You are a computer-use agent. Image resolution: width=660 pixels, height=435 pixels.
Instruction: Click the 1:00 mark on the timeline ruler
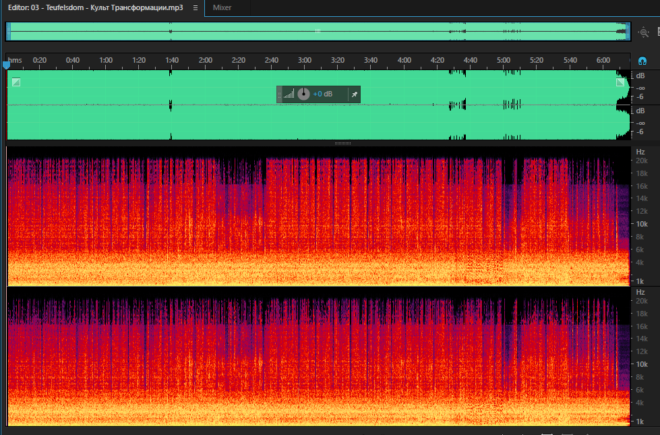tap(106, 60)
